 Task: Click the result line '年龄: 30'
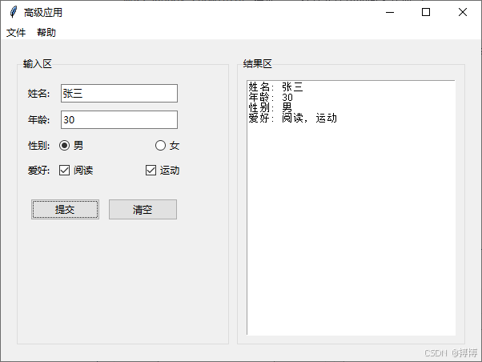coord(271,98)
